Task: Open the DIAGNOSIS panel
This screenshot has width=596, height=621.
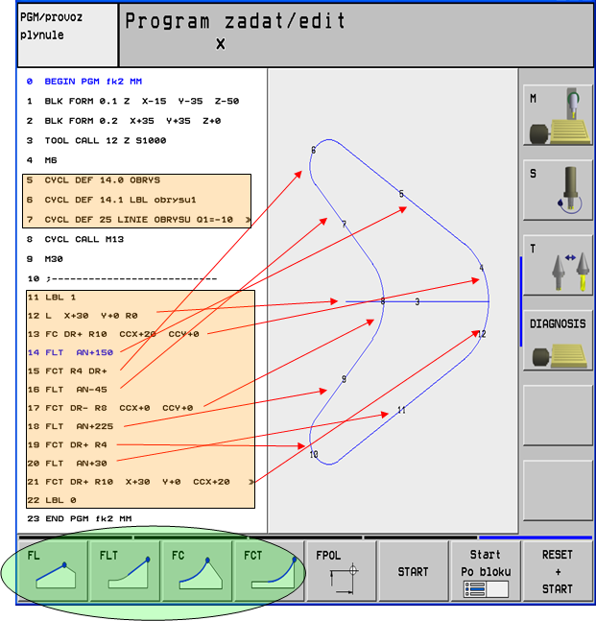Action: click(x=558, y=341)
